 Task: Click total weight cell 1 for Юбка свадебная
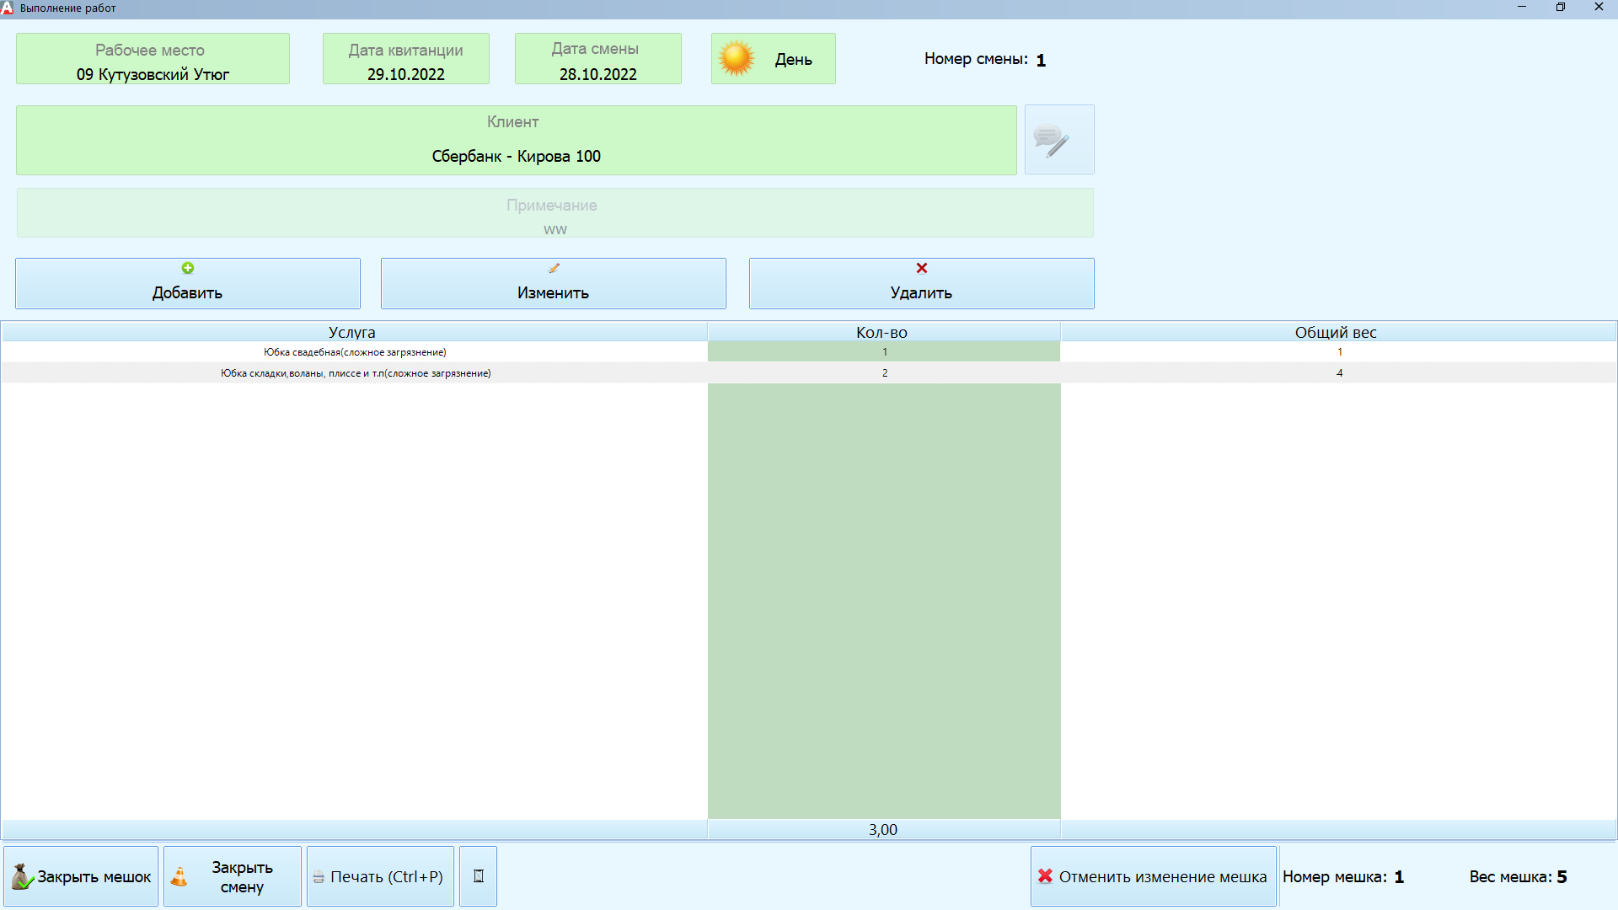coord(1339,352)
